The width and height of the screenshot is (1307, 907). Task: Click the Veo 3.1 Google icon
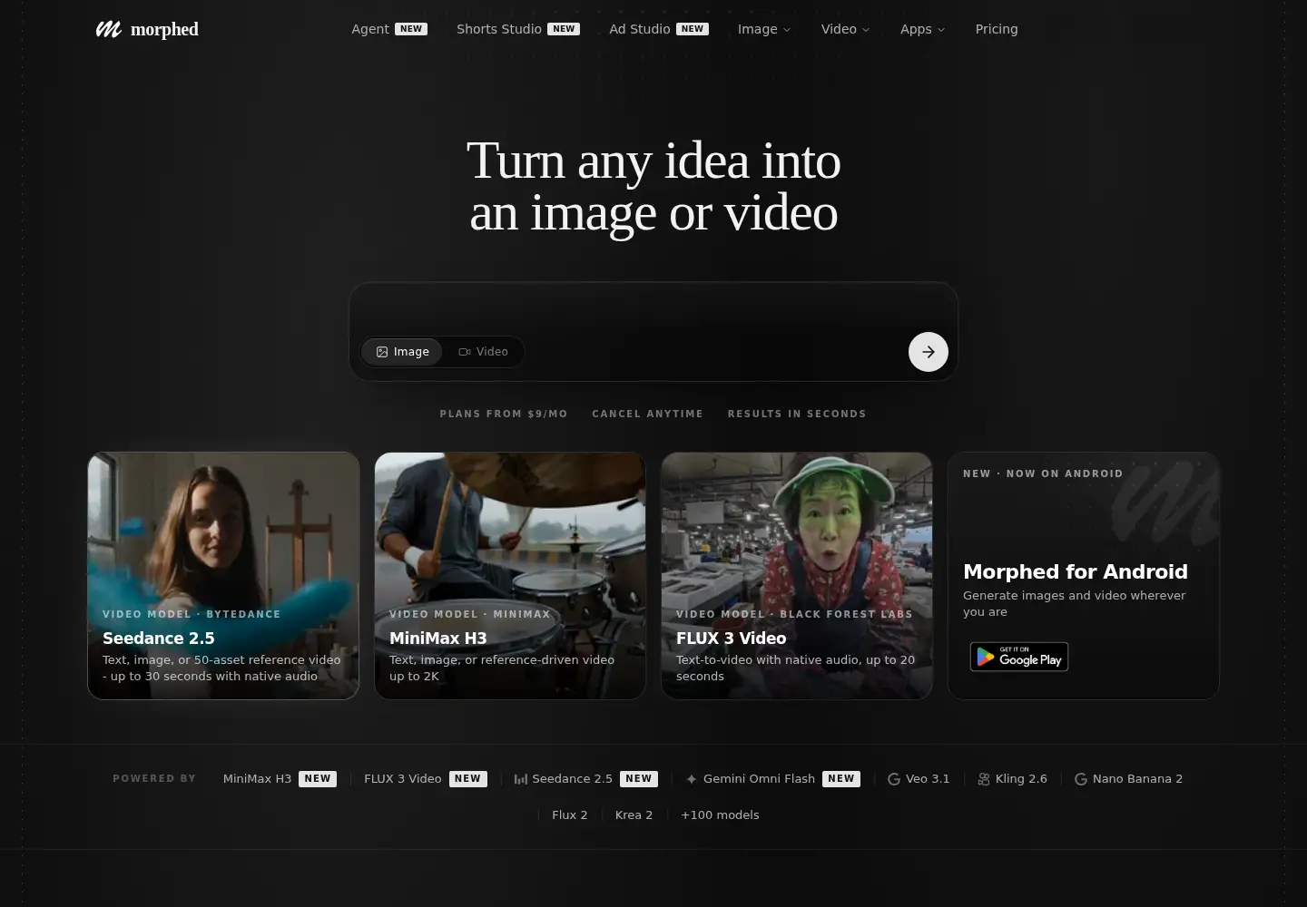tap(894, 779)
